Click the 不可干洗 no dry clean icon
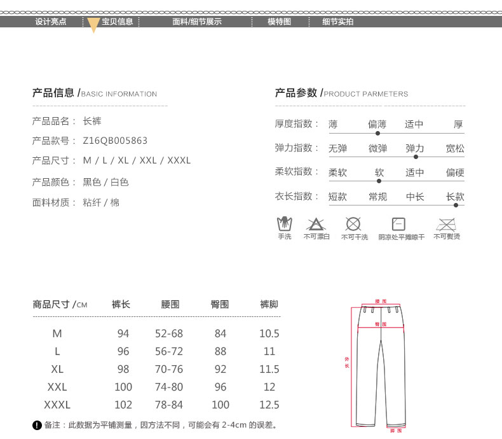This screenshot has width=502, height=439. point(353,224)
